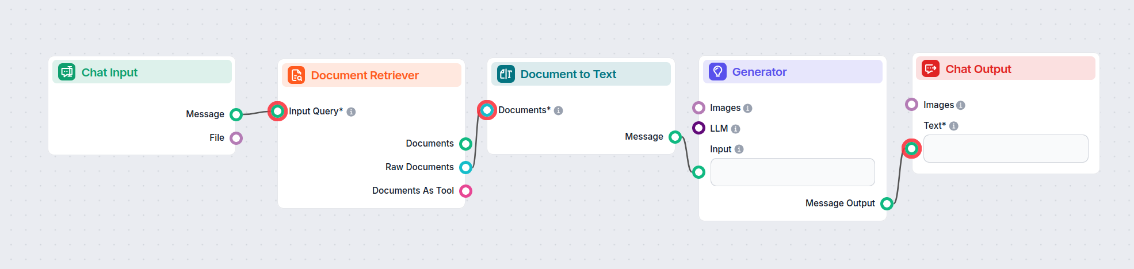Screen dimensions: 1134x269
Task: Click Generator LLM input port
Action: (x=698, y=128)
